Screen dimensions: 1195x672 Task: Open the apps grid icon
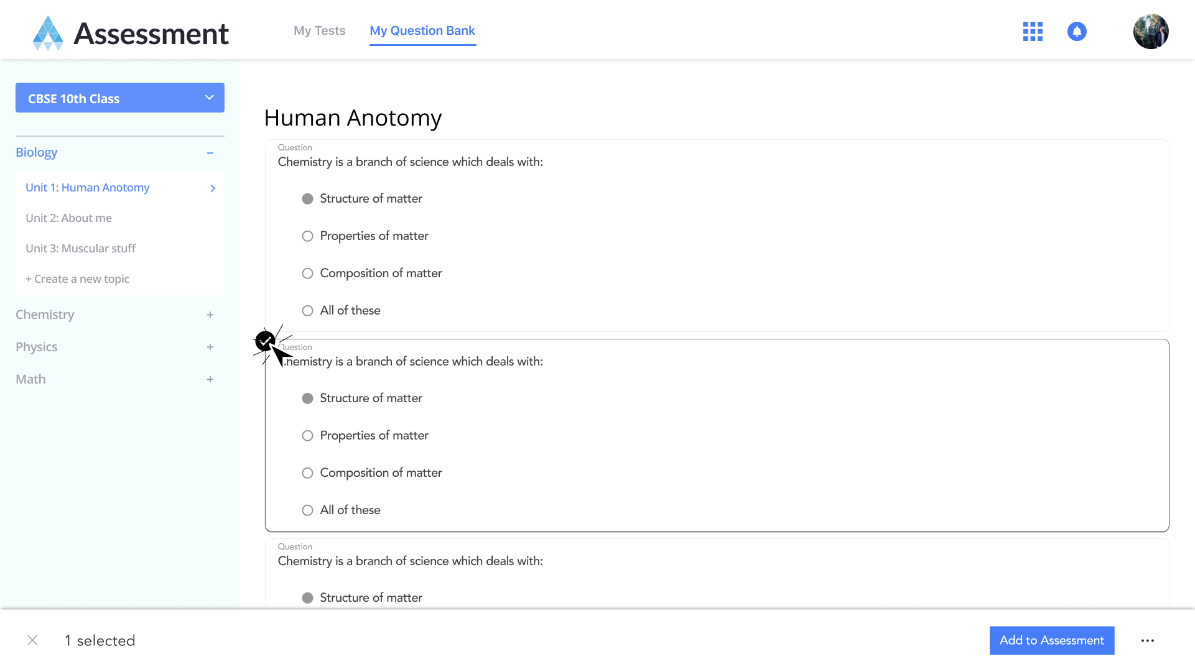pos(1033,32)
